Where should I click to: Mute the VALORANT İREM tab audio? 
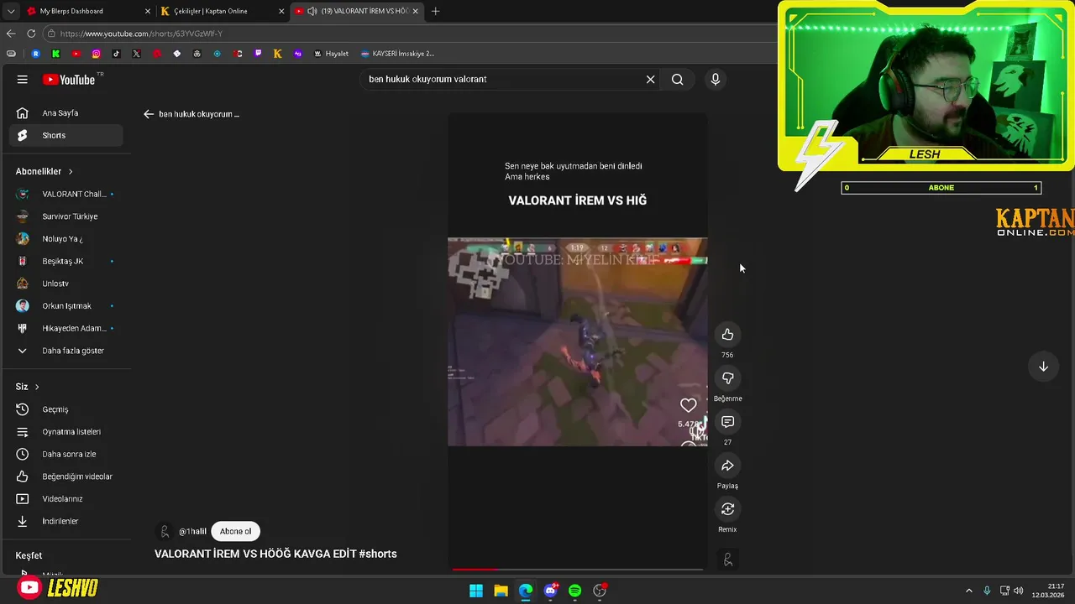point(312,11)
